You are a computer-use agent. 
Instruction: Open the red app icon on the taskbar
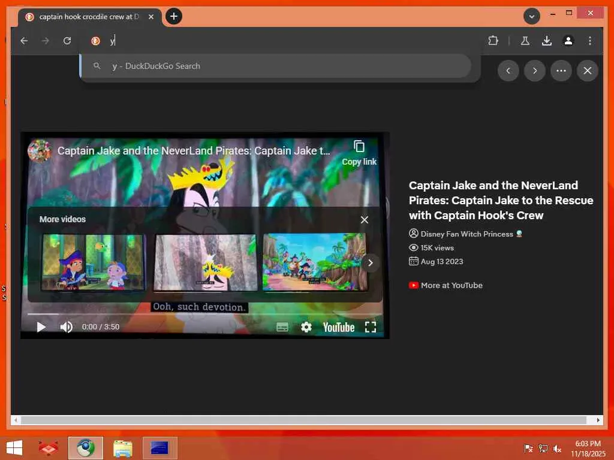pyautogui.click(x=48, y=448)
